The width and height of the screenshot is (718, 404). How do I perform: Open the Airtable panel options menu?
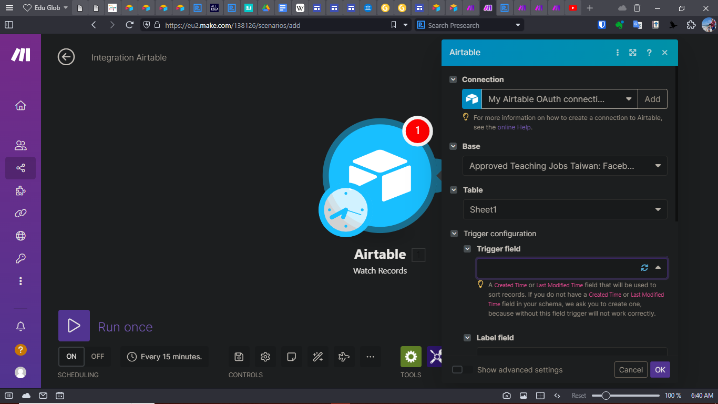[617, 53]
